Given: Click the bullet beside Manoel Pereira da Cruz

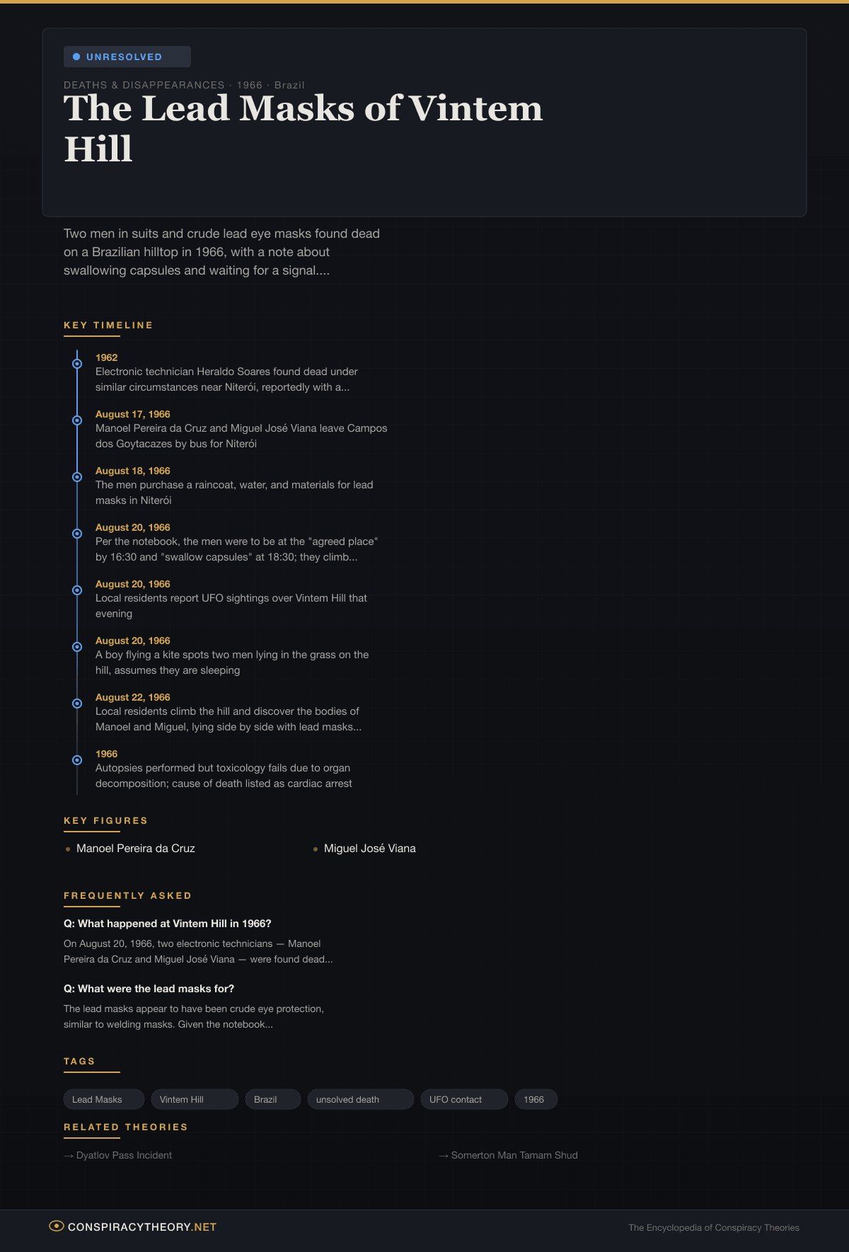Looking at the screenshot, I should [68, 849].
